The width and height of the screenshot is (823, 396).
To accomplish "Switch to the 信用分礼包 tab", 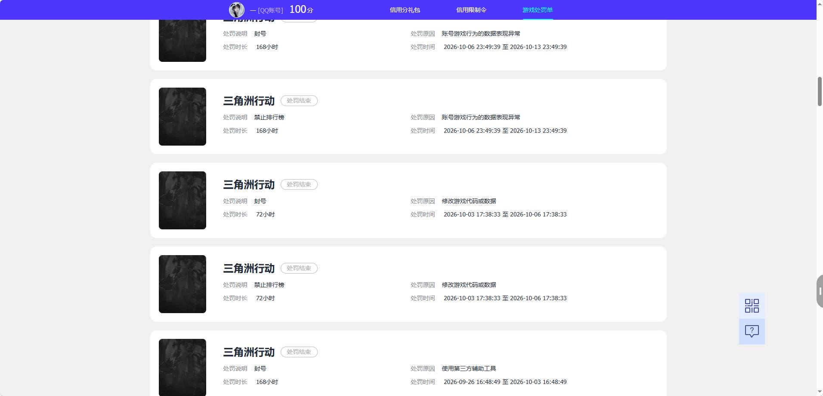I will click(x=405, y=10).
